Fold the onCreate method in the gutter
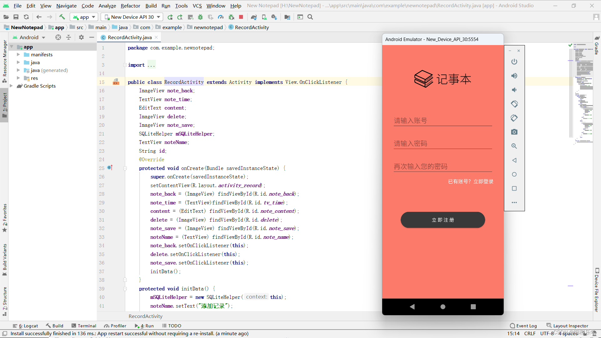 125,168
